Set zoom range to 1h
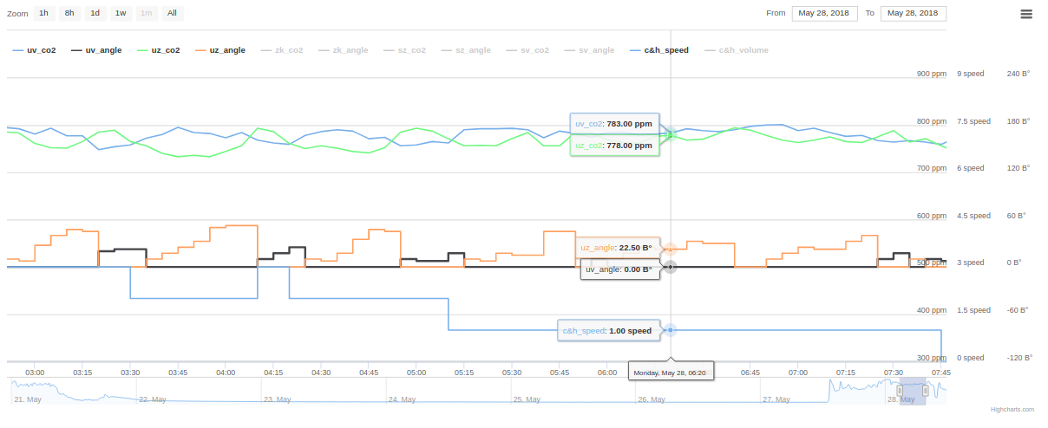The width and height of the screenshot is (1048, 428). [43, 13]
